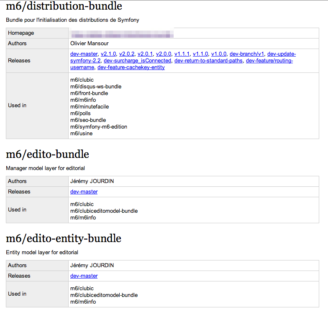Click 'Entity model layer for editorial' text
The width and height of the screenshot is (328, 312).
point(42,252)
